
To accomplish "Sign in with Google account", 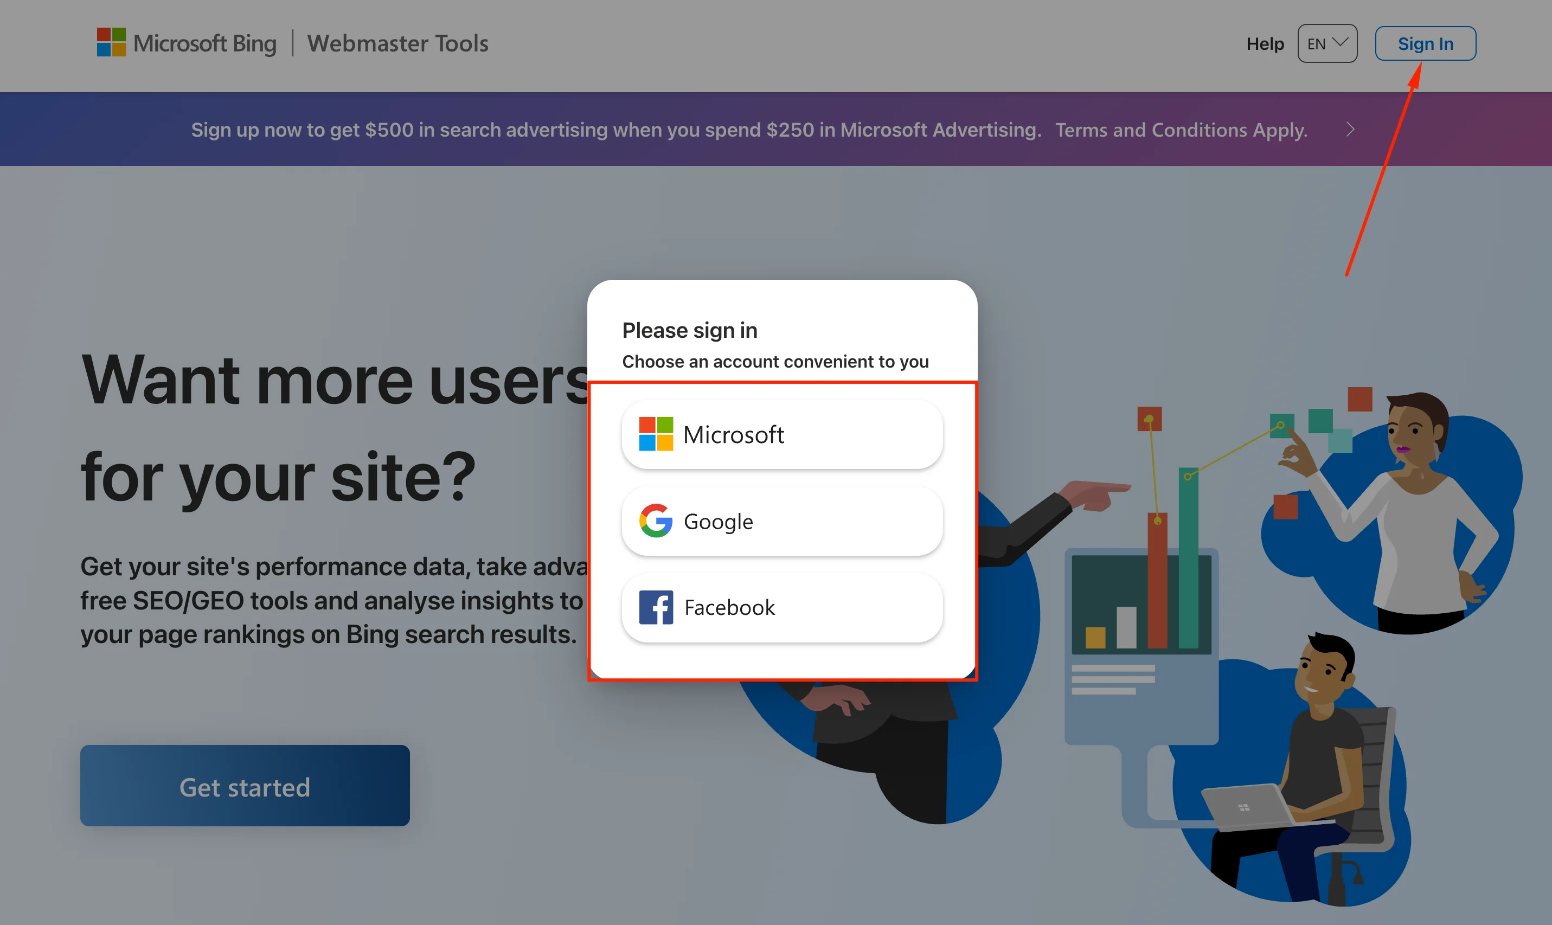I will point(781,521).
